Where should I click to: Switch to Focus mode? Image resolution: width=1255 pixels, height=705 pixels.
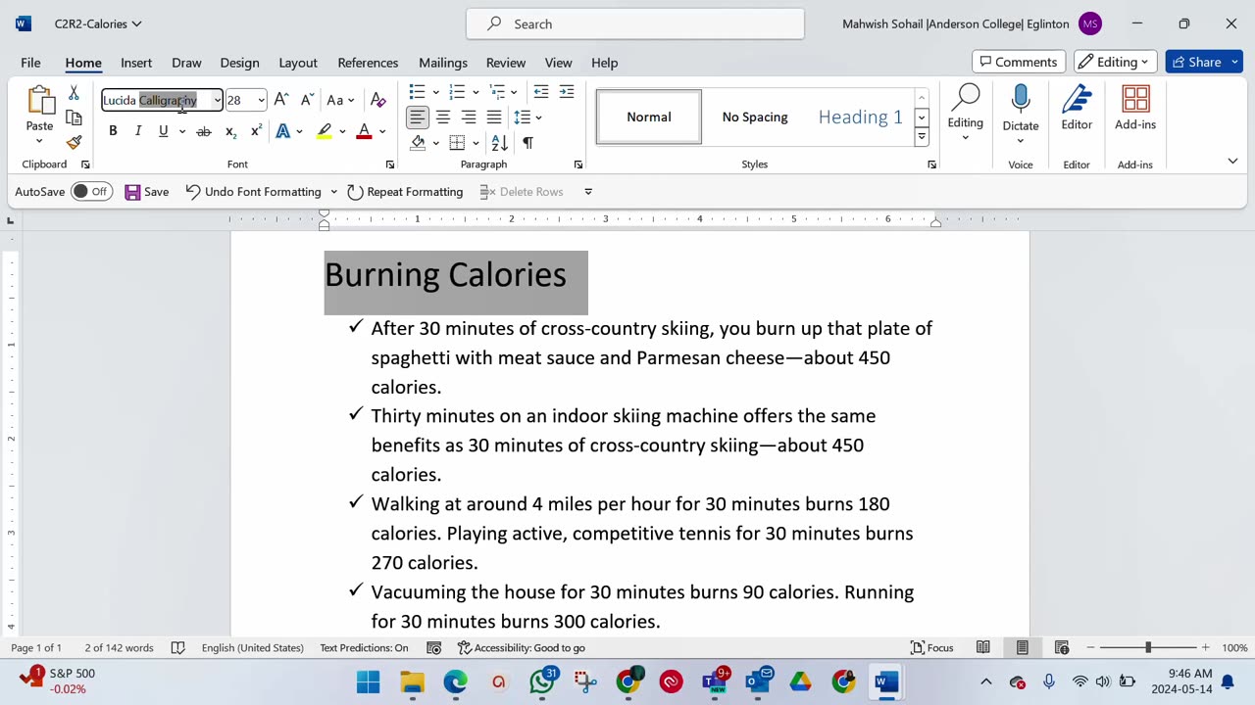pyautogui.click(x=932, y=647)
